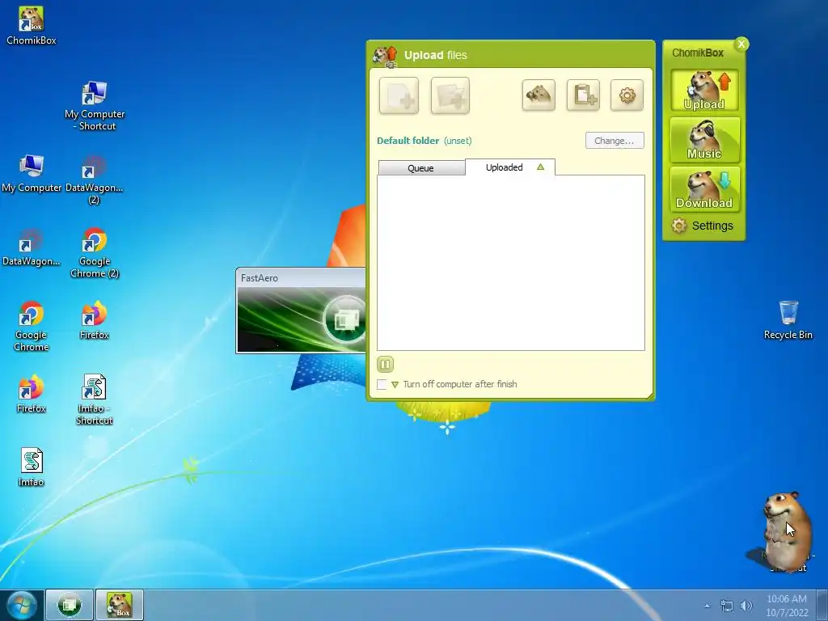Open ChomikBox Settings
Viewport: 828px width, 621px height.
pos(703,226)
